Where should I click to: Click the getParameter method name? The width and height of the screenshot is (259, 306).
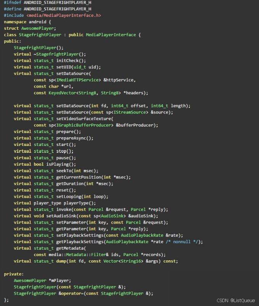pyautogui.click(x=71, y=229)
